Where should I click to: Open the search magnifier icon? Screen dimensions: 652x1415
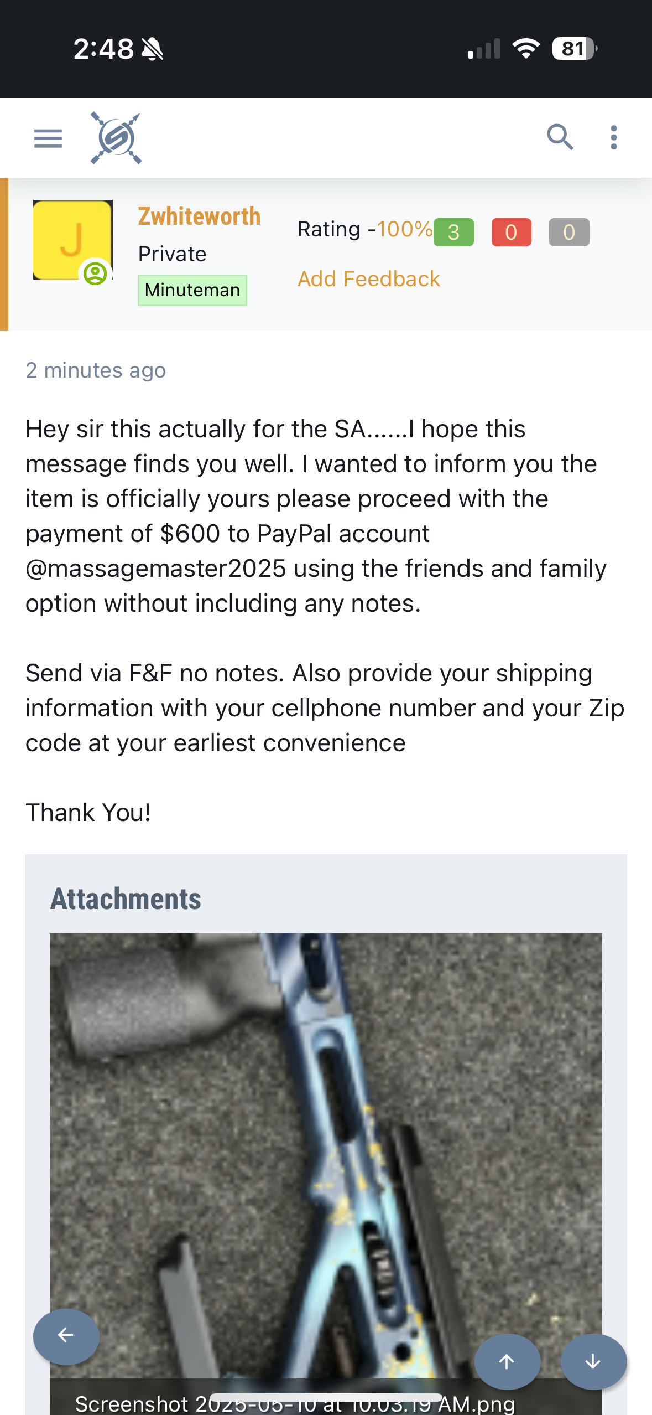tap(560, 137)
